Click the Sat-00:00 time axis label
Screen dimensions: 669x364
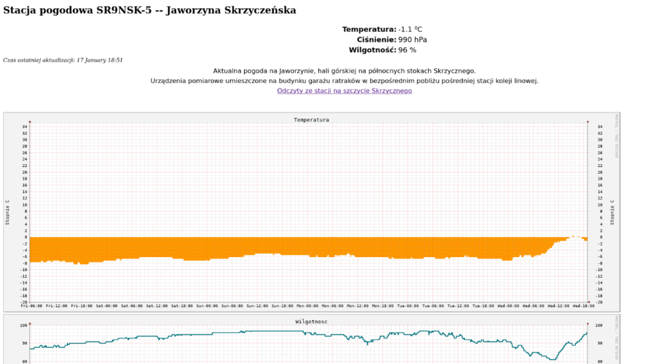(x=106, y=306)
